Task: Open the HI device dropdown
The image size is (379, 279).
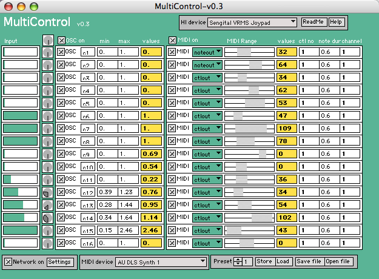Action: (252, 22)
